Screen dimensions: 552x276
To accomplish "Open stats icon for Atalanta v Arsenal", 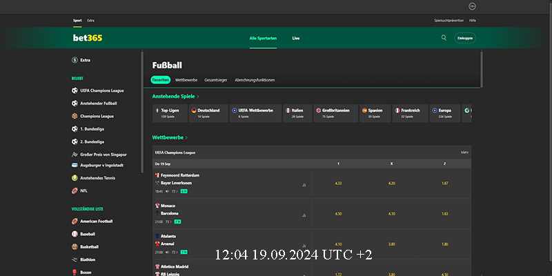I will [x=304, y=246].
